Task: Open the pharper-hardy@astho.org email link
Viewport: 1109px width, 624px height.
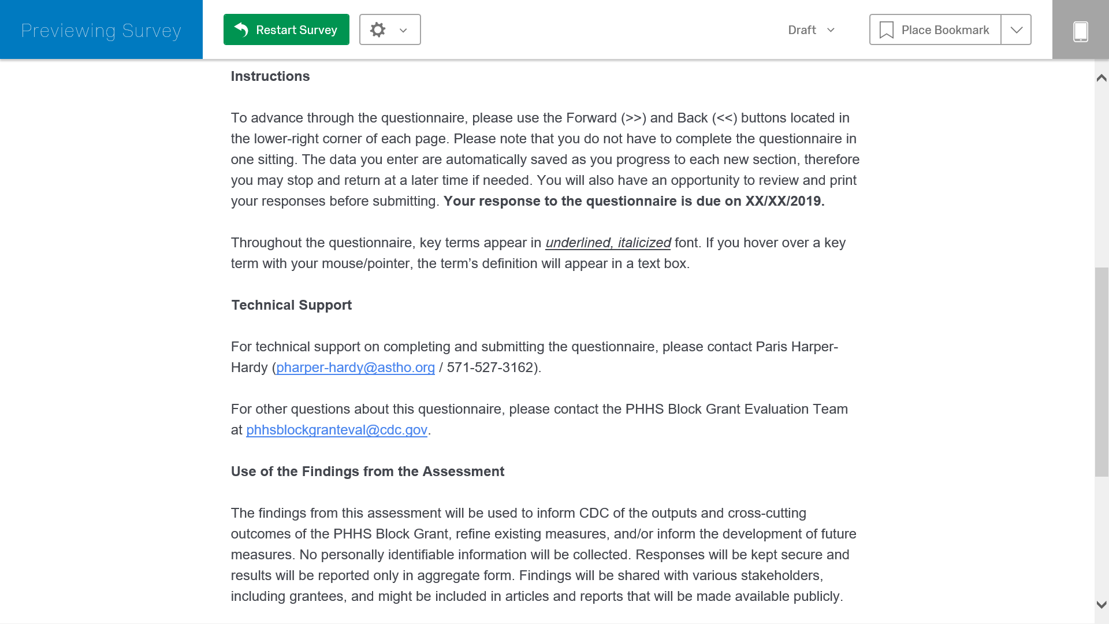Action: (x=355, y=367)
